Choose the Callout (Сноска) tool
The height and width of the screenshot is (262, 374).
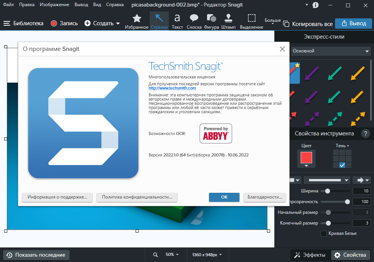[194, 21]
